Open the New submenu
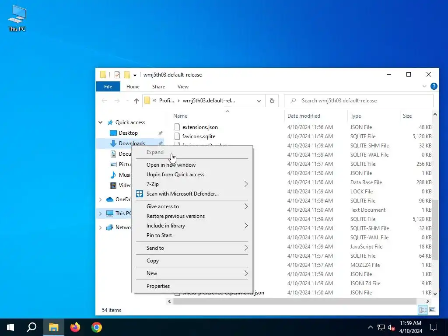 pyautogui.click(x=192, y=273)
